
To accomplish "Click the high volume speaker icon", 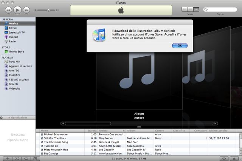I will 57,10.
